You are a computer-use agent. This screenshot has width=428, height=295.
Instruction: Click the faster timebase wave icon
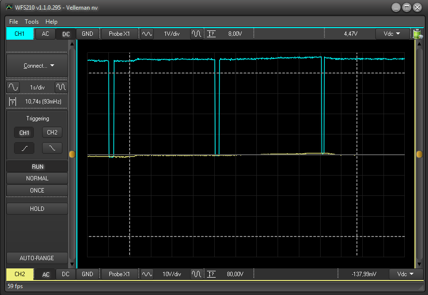[61, 87]
